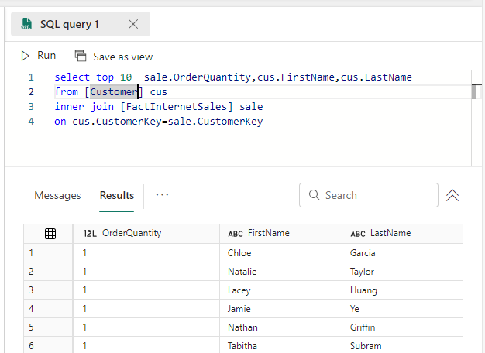
Task: Click the SQL file icon on tab
Action: point(26,24)
